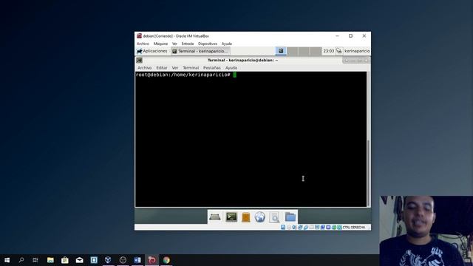Open the terminal's Ver menu
This screenshot has height=266, width=473.
(175, 68)
